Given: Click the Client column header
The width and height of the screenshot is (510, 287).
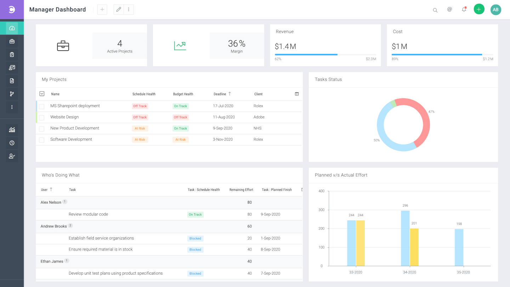Looking at the screenshot, I should (258, 94).
